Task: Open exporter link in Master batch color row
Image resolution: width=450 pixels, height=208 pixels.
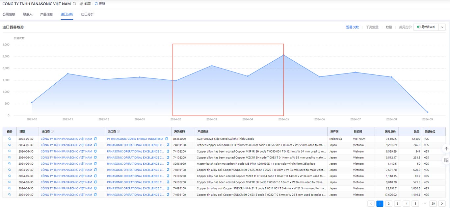Action: (135, 164)
